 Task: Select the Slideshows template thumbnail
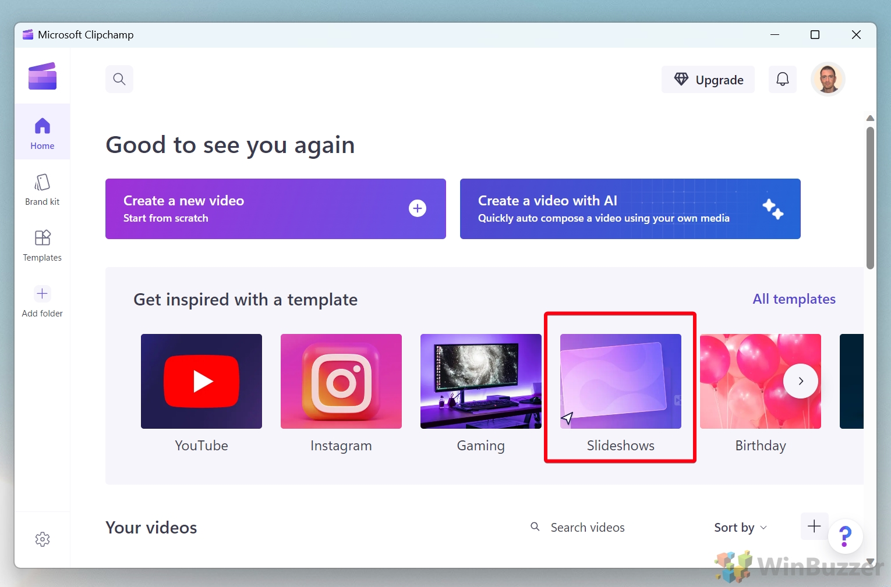pyautogui.click(x=621, y=381)
